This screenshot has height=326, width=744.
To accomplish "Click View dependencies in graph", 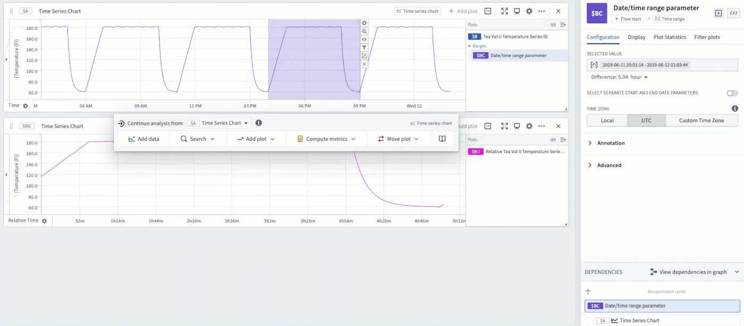I will pyautogui.click(x=688, y=272).
